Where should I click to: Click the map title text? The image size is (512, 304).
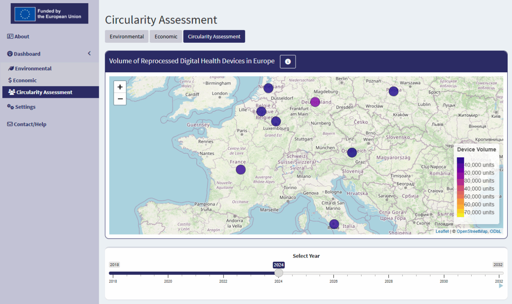point(192,61)
